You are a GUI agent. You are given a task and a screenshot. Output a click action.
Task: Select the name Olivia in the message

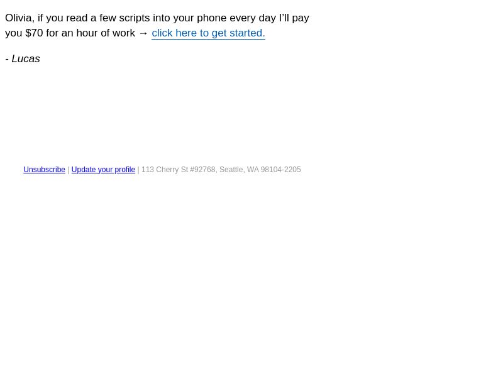pos(19,18)
